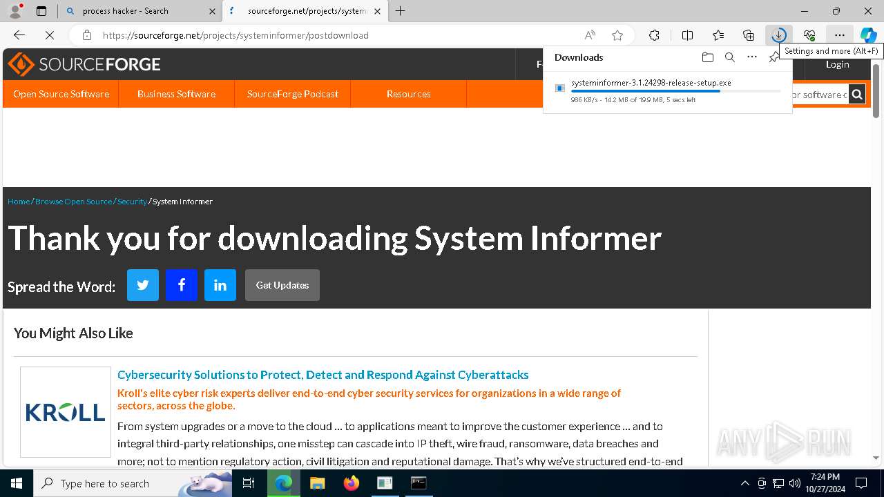
Task: Click the SourceForge search magnifier button
Action: [x=857, y=95]
